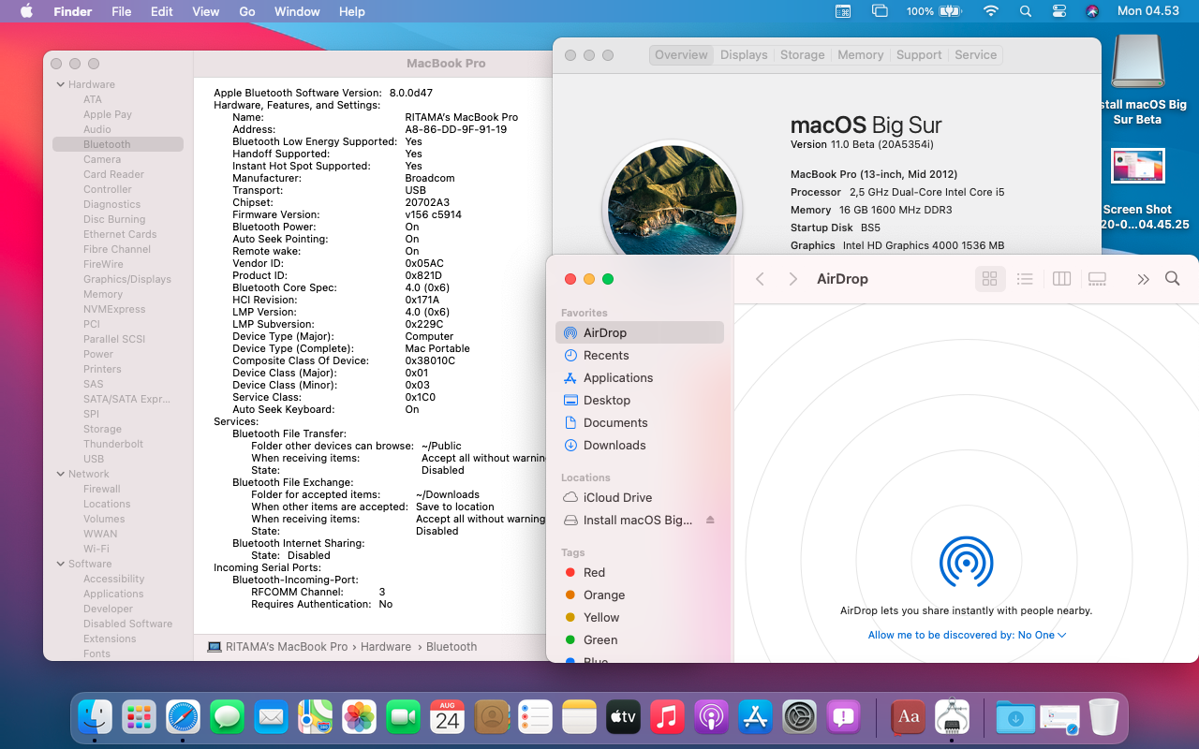1199x749 pixels.
Task: Click System Information icon in the Dock
Action: [952, 717]
